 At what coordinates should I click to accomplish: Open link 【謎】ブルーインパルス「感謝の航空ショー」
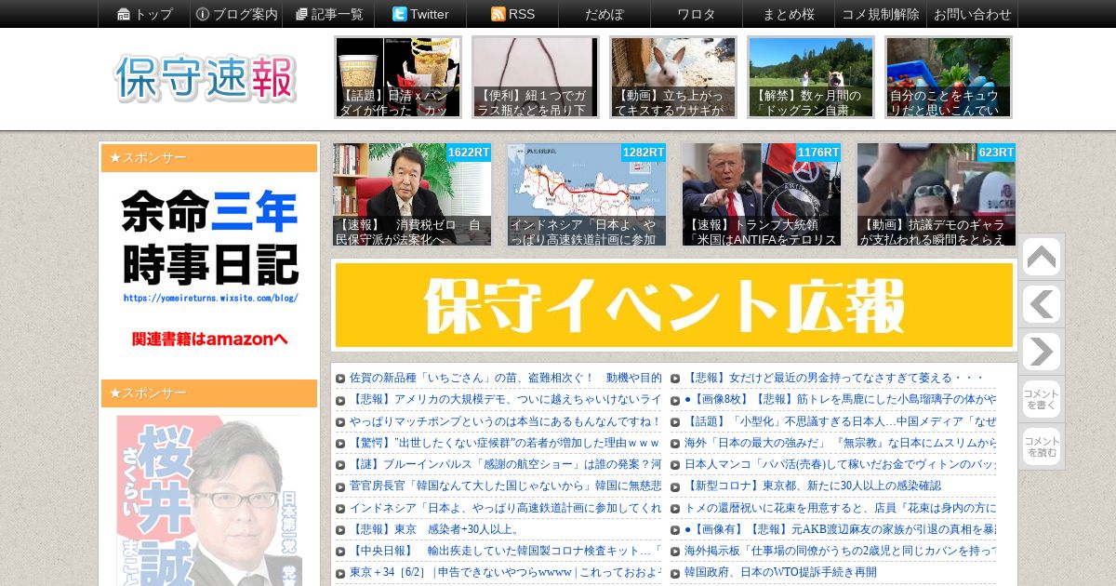[505, 464]
